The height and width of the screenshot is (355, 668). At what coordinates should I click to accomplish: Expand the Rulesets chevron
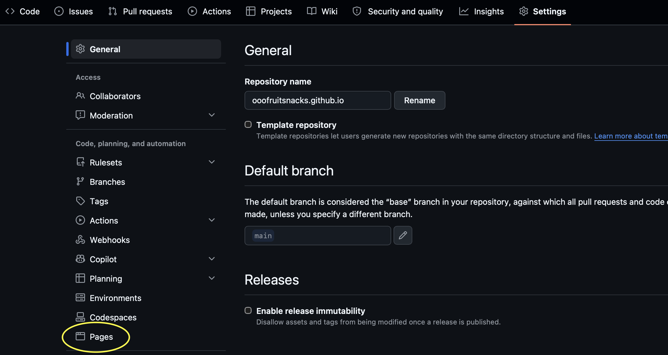[x=212, y=162]
